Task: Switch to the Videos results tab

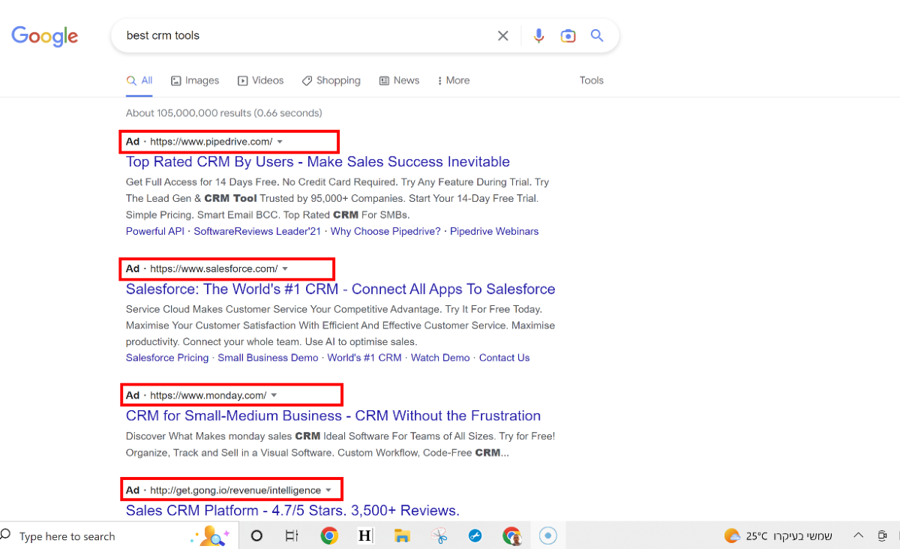Action: tap(260, 80)
